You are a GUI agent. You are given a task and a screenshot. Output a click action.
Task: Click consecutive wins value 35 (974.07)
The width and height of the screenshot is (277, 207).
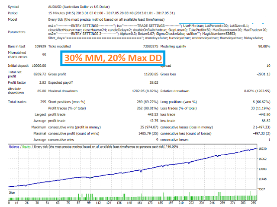[149, 127]
